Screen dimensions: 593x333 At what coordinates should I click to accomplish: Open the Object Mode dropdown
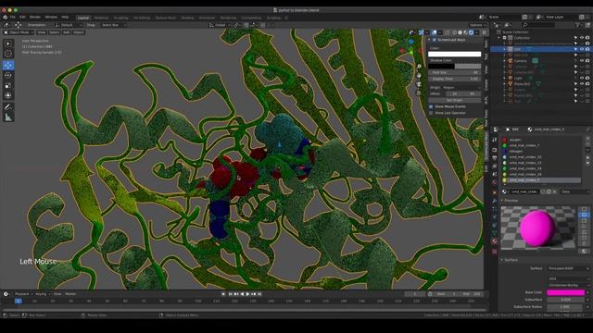coord(19,32)
